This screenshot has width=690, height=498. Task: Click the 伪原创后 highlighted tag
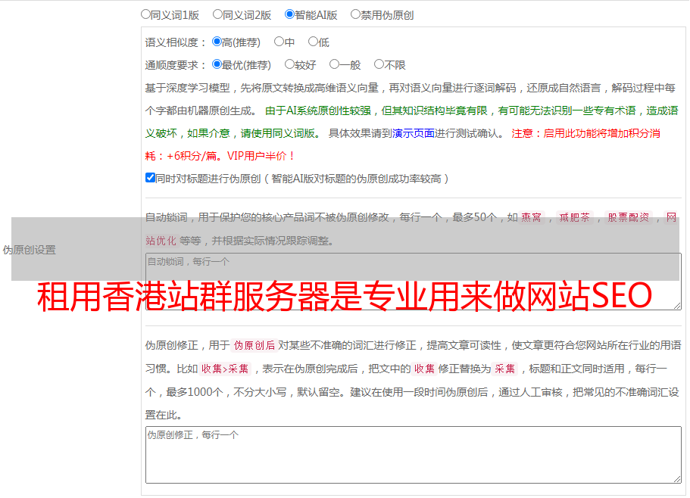pos(254,345)
